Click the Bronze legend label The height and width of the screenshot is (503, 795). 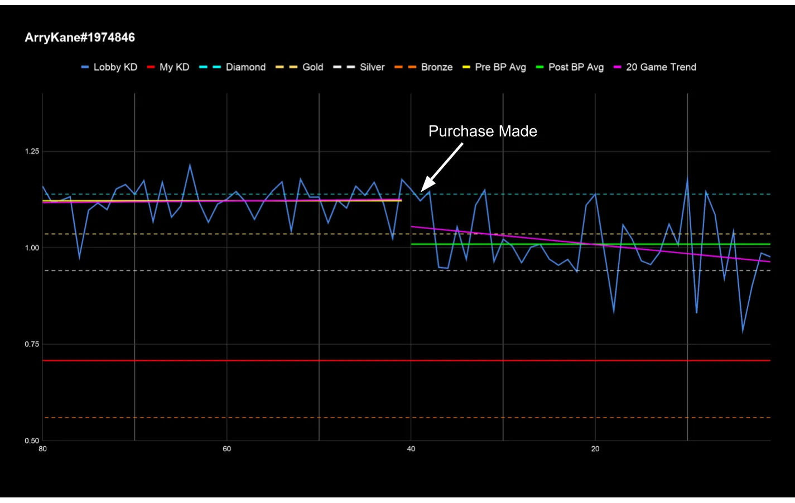pos(423,67)
